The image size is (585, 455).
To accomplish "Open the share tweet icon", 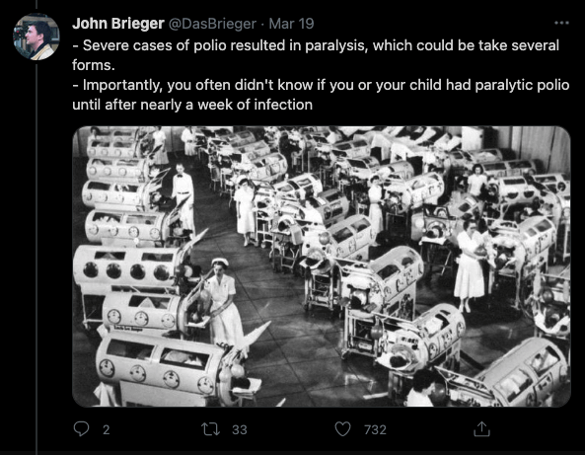I will point(481,429).
